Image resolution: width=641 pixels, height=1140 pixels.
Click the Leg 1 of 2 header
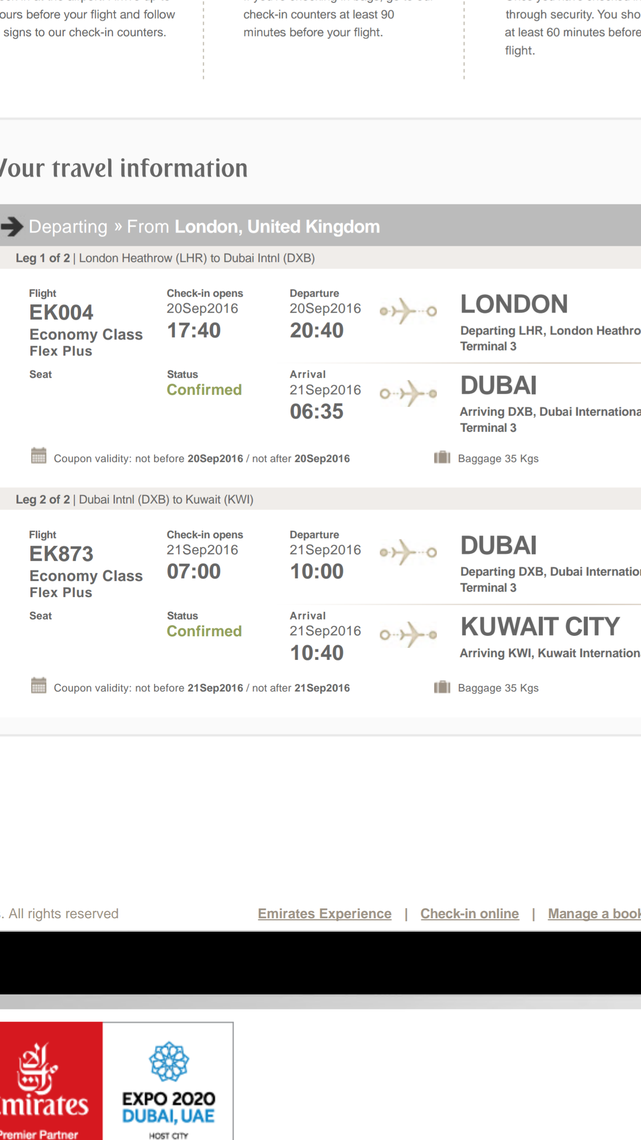(x=165, y=258)
